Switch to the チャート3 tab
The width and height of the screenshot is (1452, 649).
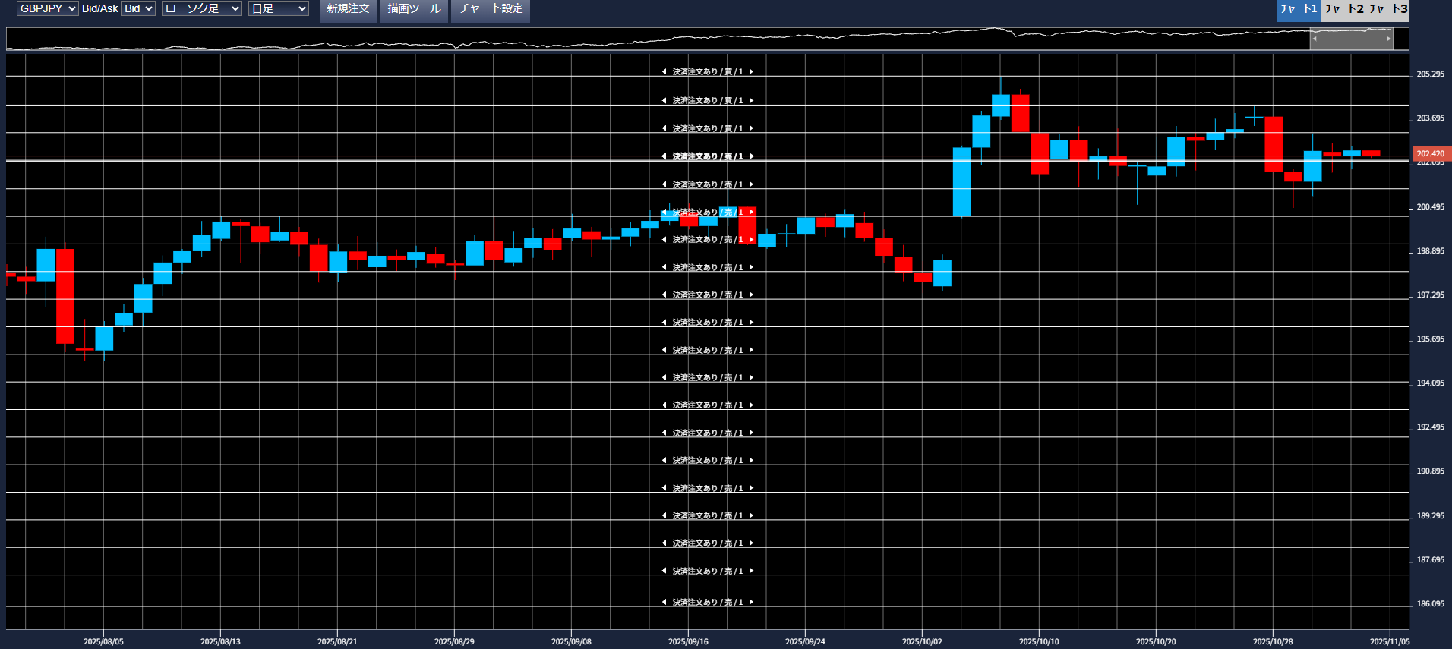1388,9
